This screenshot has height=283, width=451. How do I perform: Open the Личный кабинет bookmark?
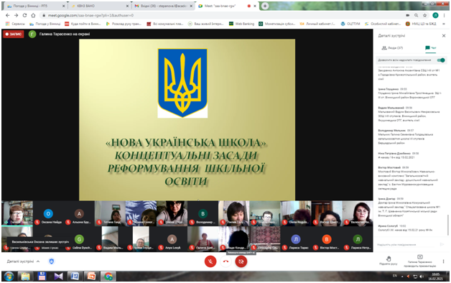(x=317, y=24)
